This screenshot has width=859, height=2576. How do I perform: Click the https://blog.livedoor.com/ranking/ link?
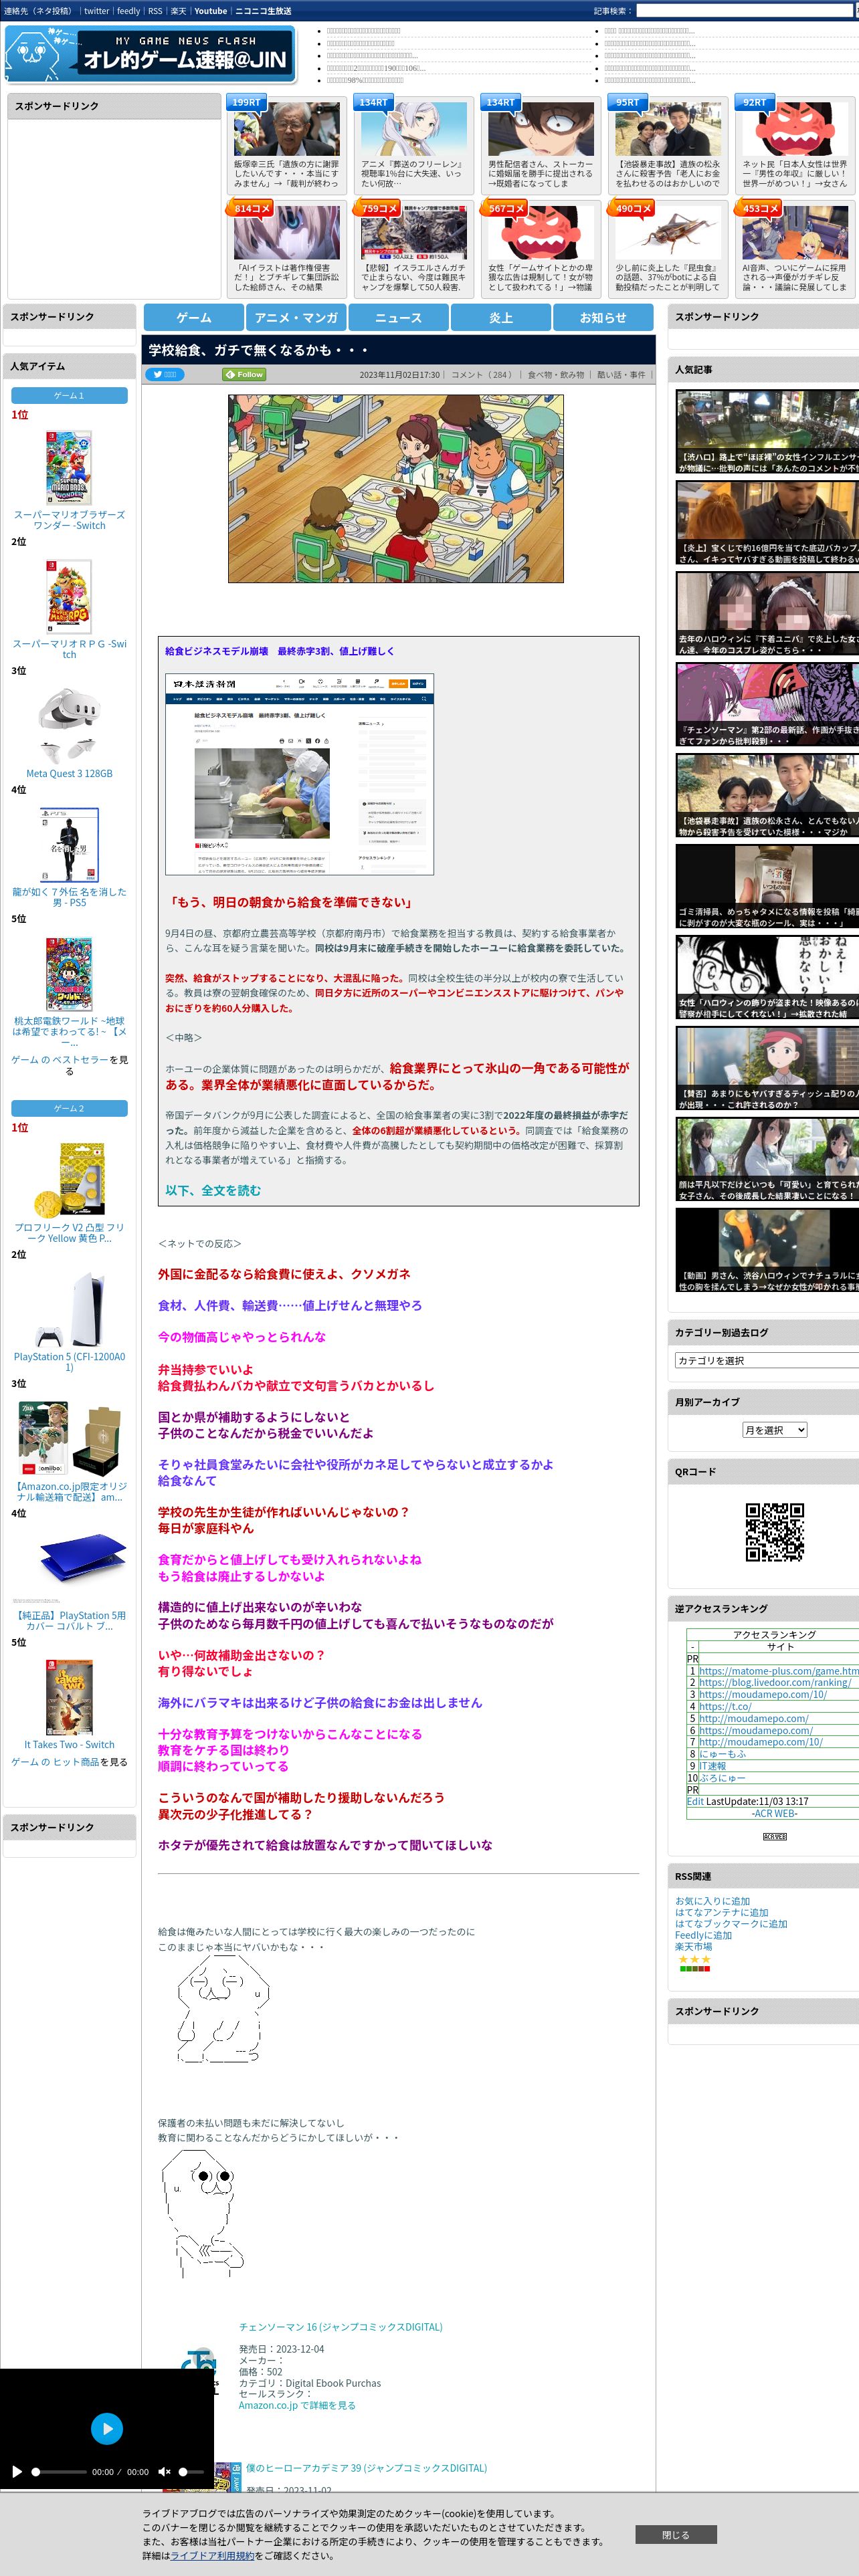tap(775, 1682)
